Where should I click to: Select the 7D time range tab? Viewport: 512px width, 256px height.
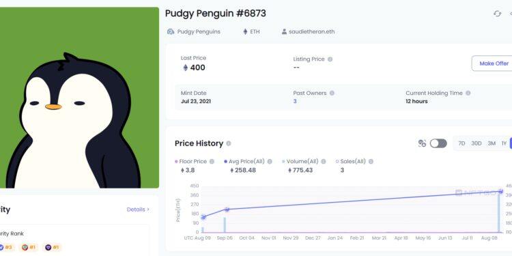[x=461, y=143]
